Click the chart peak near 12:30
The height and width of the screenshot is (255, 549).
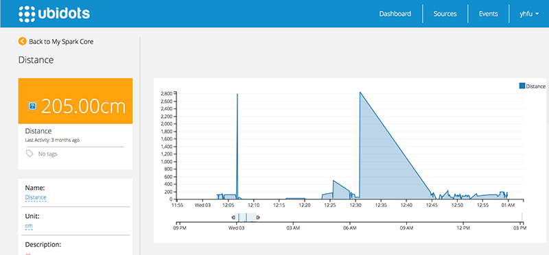click(360, 93)
